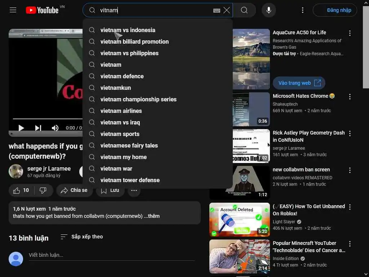The height and width of the screenshot is (277, 369).
Task: Choose suggestion vietnam vs iraq
Action: pos(158,123)
